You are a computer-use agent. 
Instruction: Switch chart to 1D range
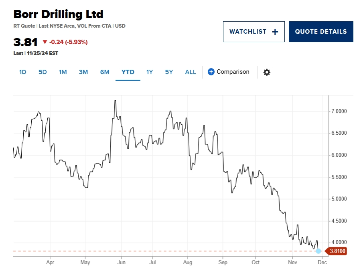[22, 72]
